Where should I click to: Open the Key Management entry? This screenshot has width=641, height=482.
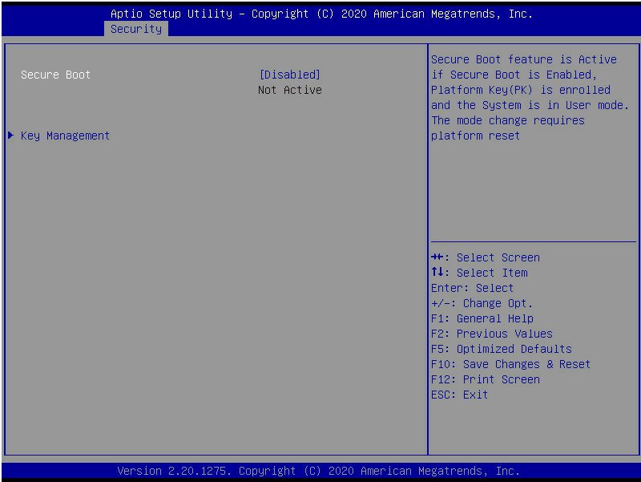pyautogui.click(x=65, y=136)
